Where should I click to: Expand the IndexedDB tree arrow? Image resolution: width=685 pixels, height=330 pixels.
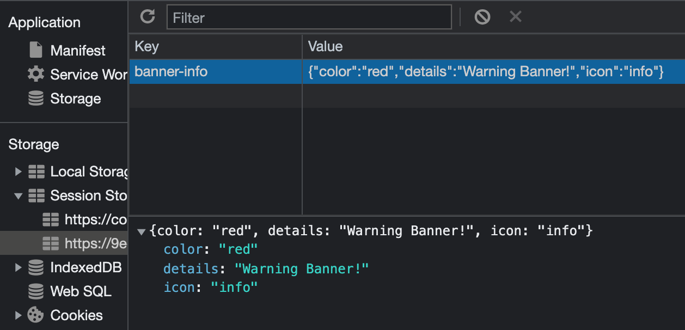click(x=18, y=267)
